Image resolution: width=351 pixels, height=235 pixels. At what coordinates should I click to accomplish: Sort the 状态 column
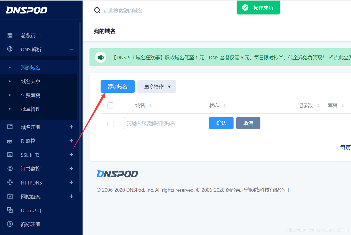[224, 106]
